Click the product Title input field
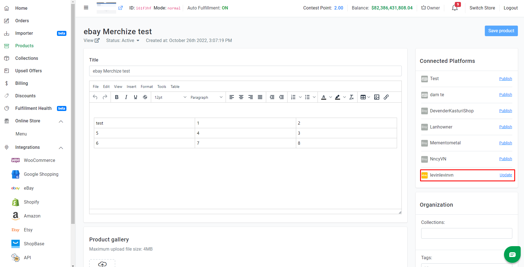 [245, 71]
